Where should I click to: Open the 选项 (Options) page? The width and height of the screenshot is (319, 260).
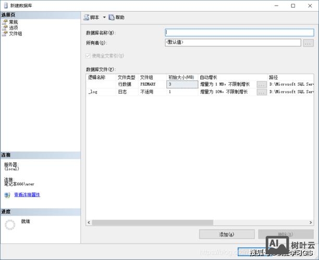pyautogui.click(x=13, y=28)
